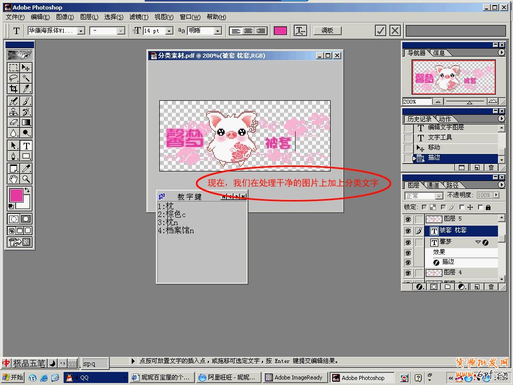This screenshot has width=513, height=385.
Task: Select the Crop tool in the toolbox
Action: click(x=14, y=89)
